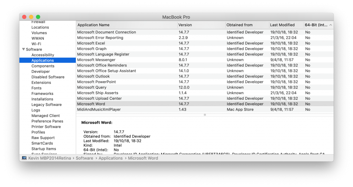Click version 12.0.0 in Microsoft Query row
The image size is (353, 187).
(x=184, y=87)
